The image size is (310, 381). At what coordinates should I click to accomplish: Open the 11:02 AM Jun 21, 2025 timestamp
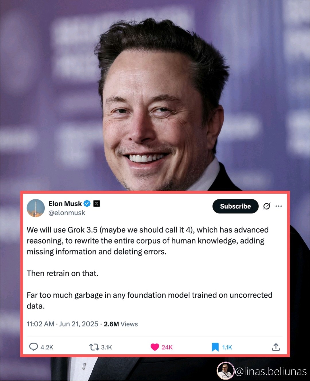point(63,324)
